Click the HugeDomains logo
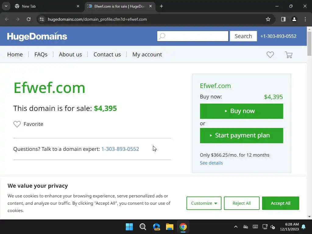312x234 pixels. 37,36
